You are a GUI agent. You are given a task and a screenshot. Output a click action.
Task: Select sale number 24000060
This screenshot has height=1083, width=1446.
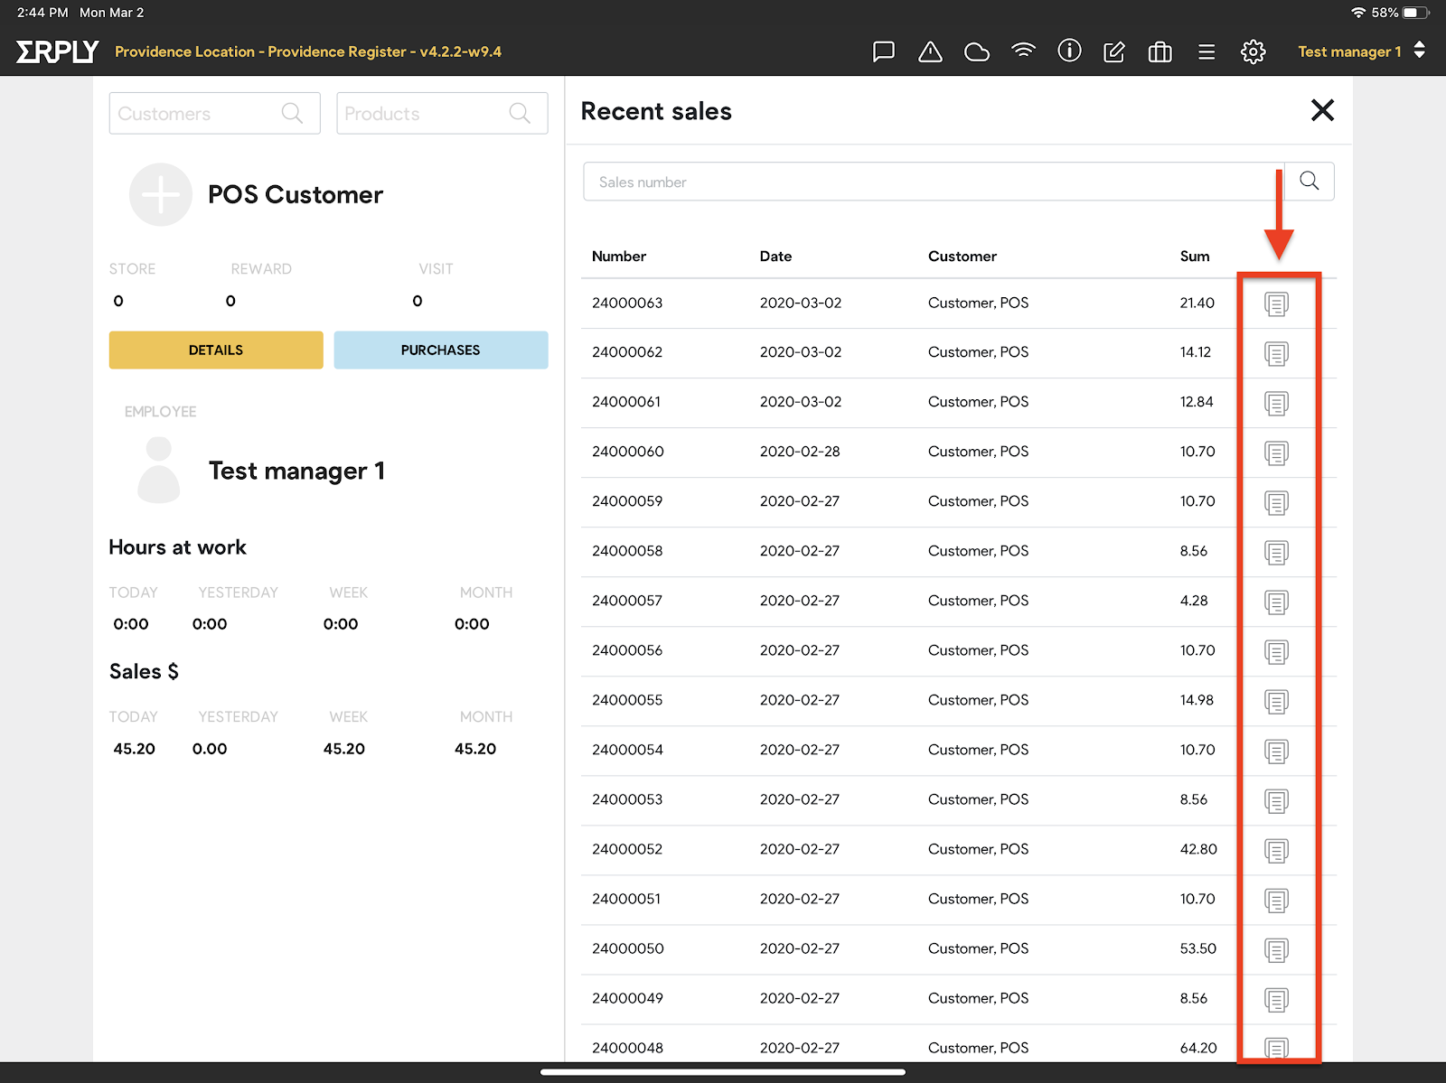(x=628, y=452)
